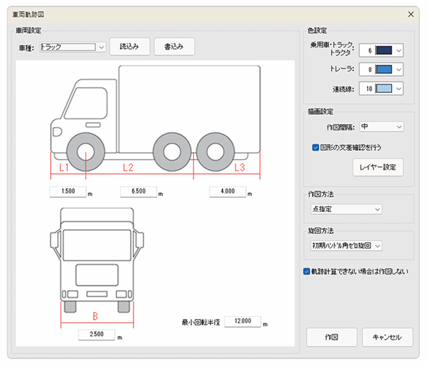
Task: Expand the 作図間隔 dropdown
Action: [381, 127]
